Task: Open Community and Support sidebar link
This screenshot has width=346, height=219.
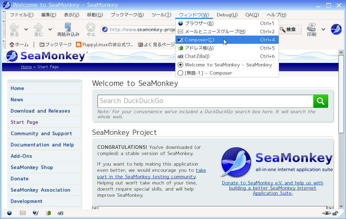Action: [41, 133]
